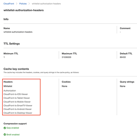Click the Headers column label

point(8,82)
